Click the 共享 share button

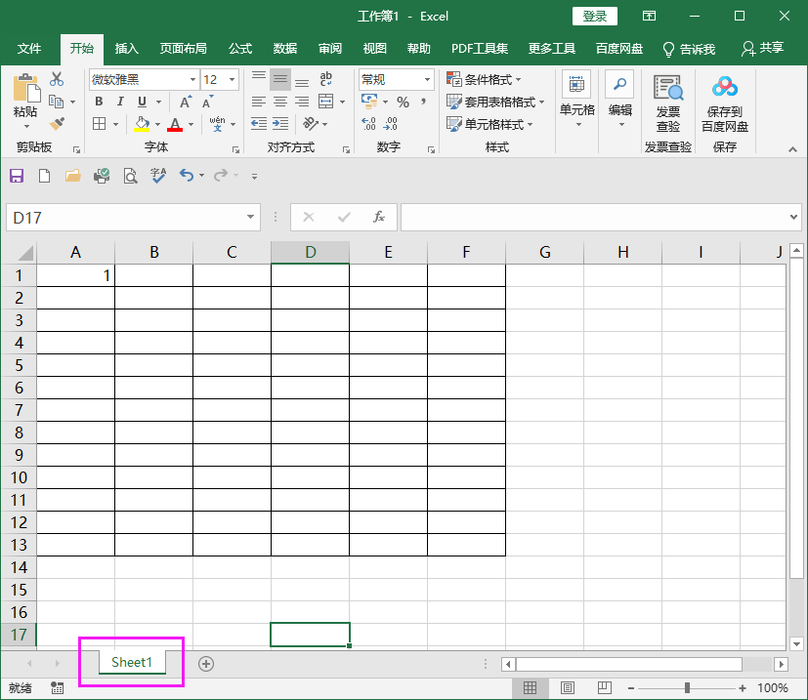[x=769, y=48]
